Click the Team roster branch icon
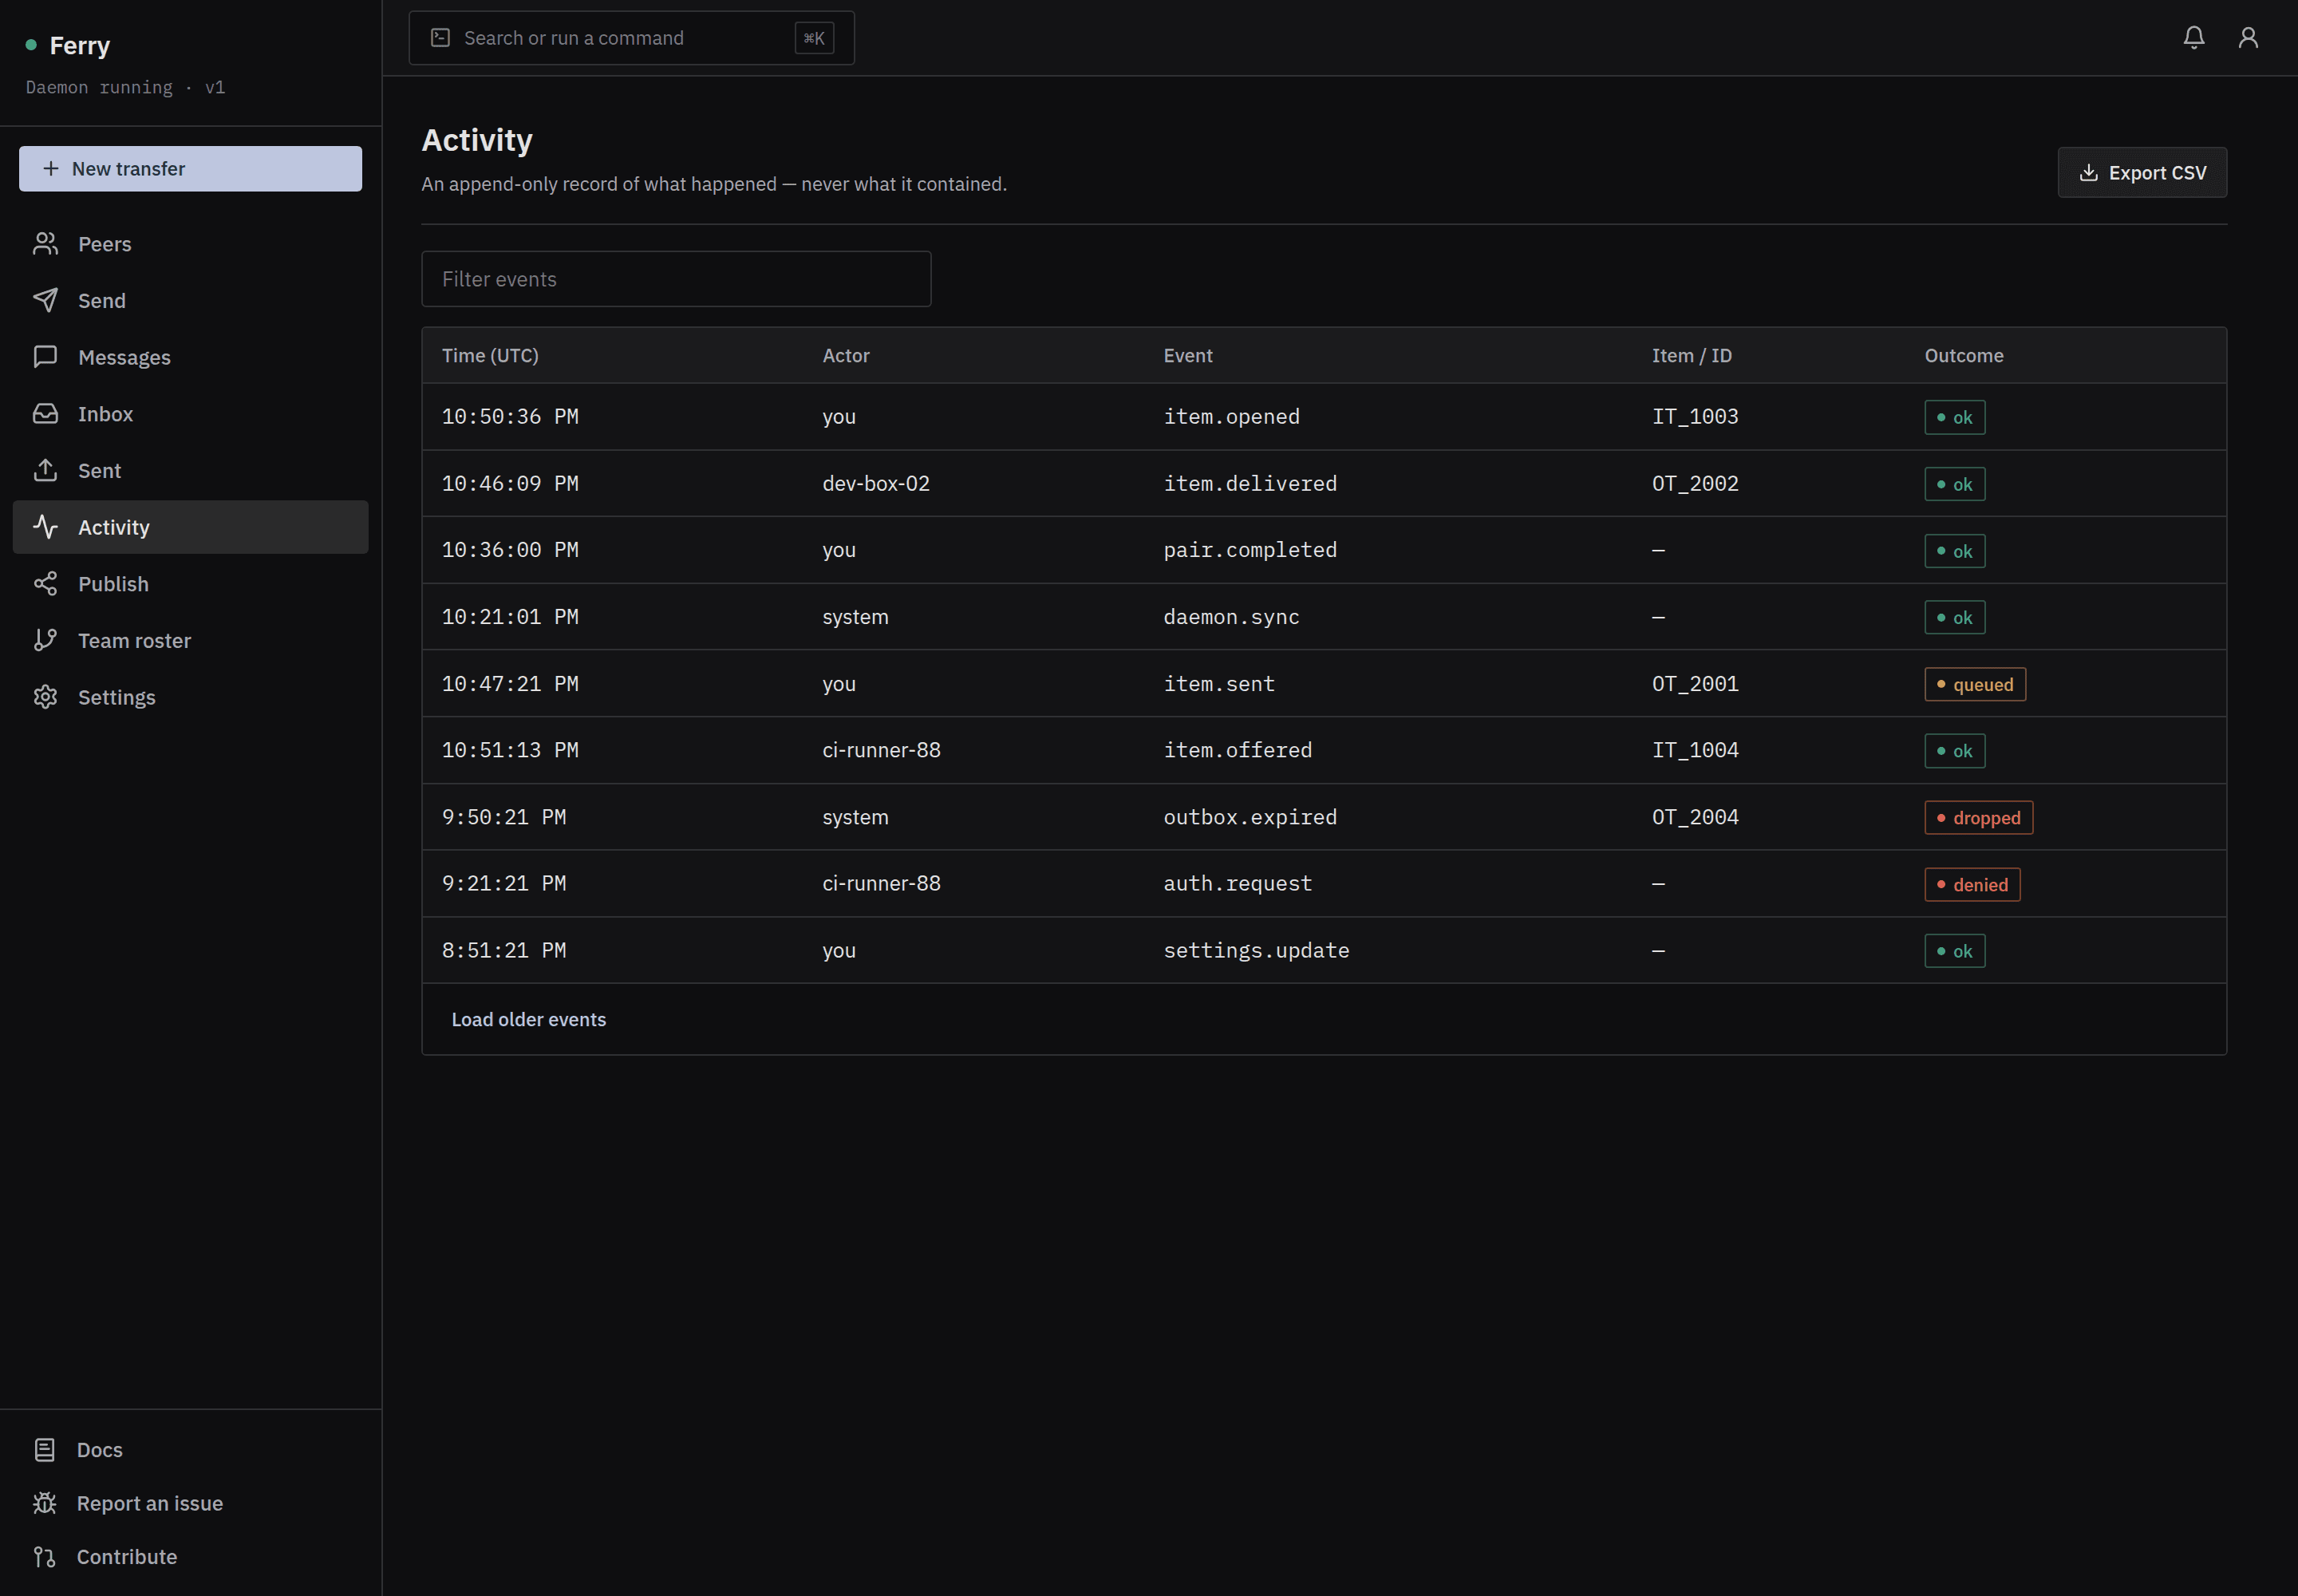Image resolution: width=2298 pixels, height=1596 pixels. tap(45, 641)
